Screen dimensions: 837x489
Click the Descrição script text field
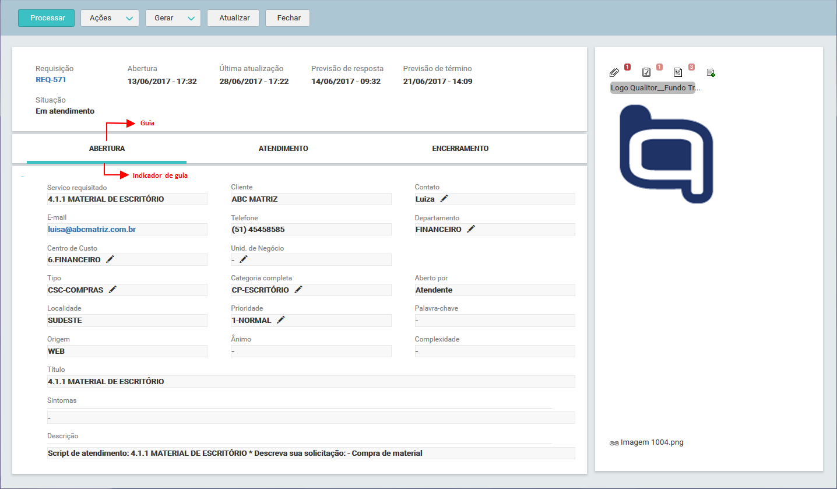311,453
